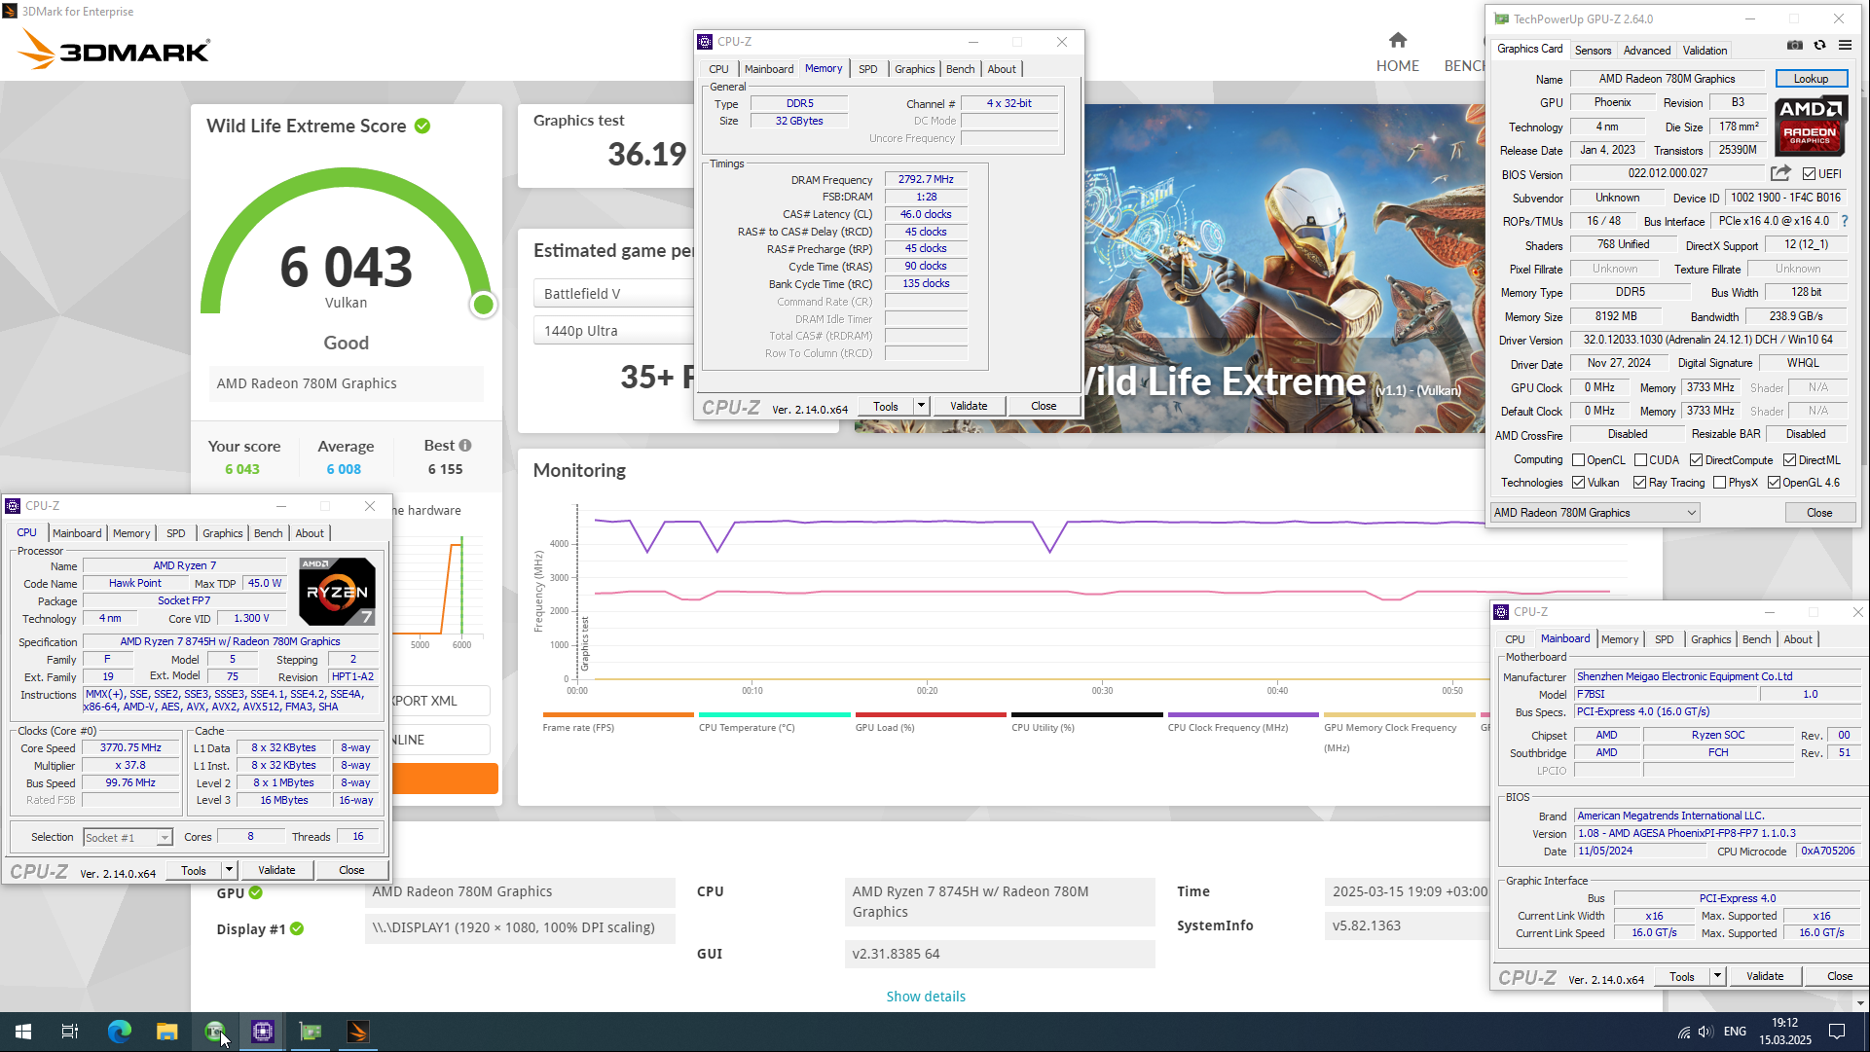The height and width of the screenshot is (1052, 1870).
Task: Open the Socket #1 selection dropdown
Action: click(x=128, y=837)
